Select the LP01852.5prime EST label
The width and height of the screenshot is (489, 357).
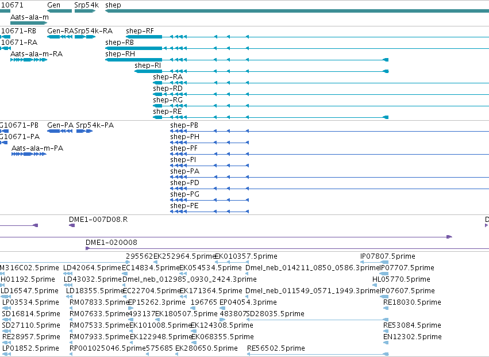click(x=30, y=348)
